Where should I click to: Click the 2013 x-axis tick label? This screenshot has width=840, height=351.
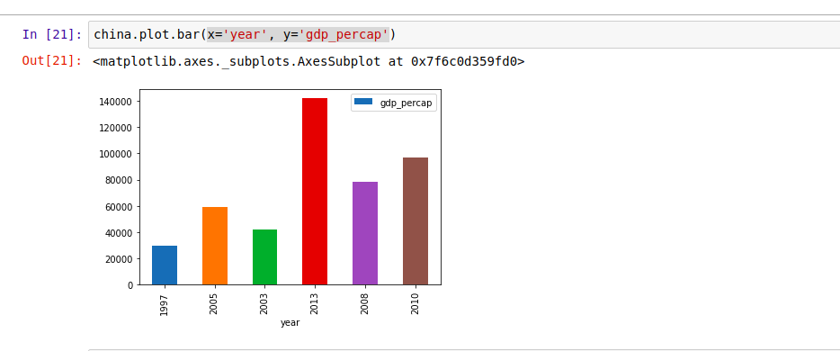point(315,303)
